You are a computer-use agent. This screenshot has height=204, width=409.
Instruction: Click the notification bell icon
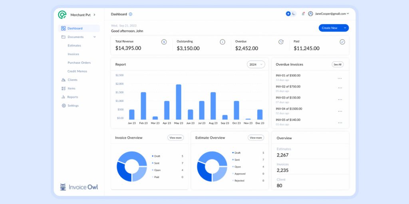click(x=303, y=14)
